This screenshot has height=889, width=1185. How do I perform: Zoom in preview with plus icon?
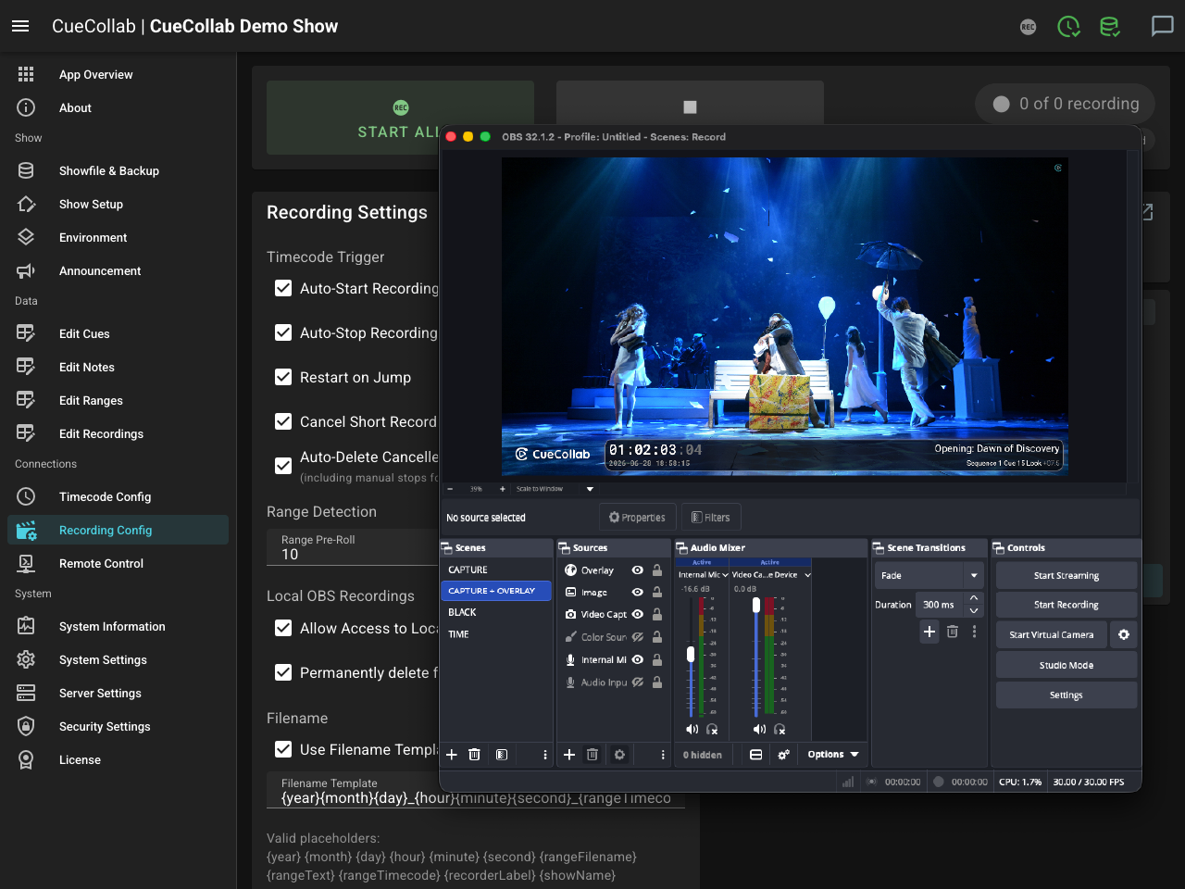[503, 489]
